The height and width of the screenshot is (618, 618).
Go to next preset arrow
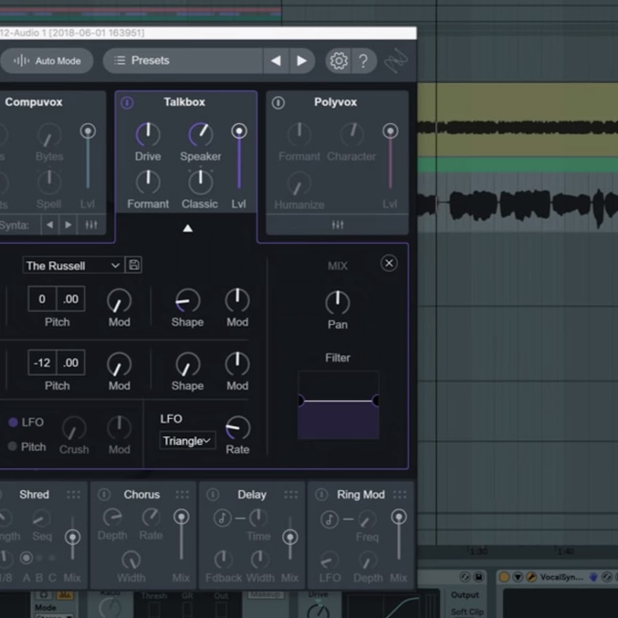pyautogui.click(x=301, y=60)
